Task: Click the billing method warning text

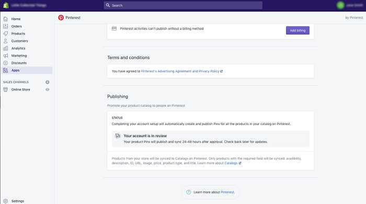Action: [x=162, y=28]
